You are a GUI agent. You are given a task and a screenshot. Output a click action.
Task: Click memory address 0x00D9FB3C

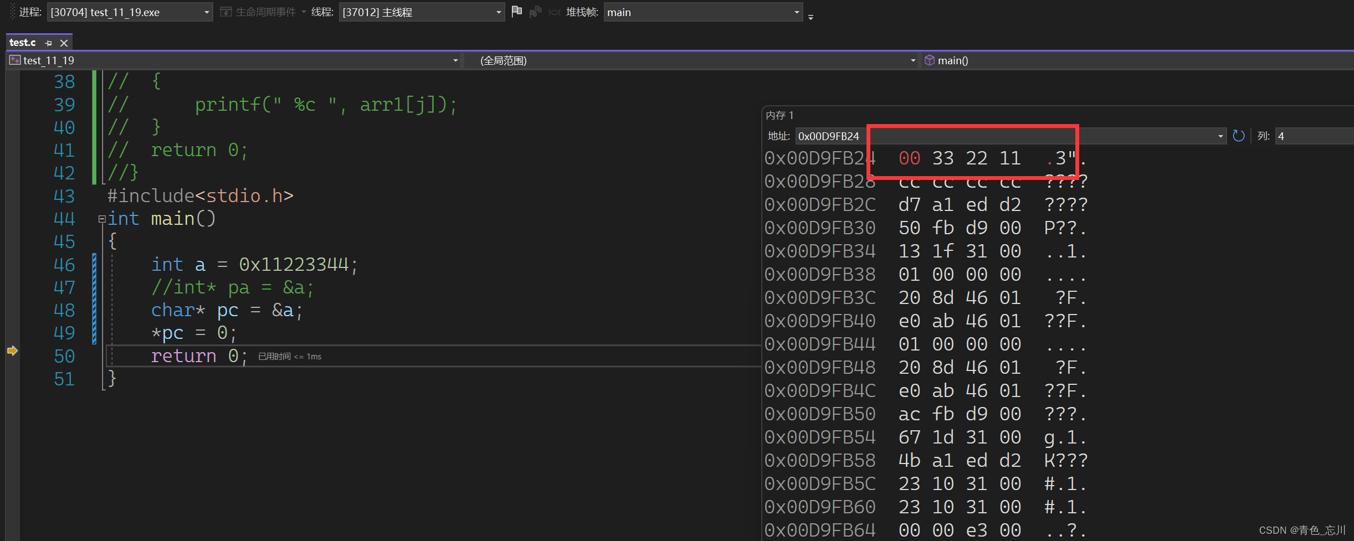pos(820,298)
